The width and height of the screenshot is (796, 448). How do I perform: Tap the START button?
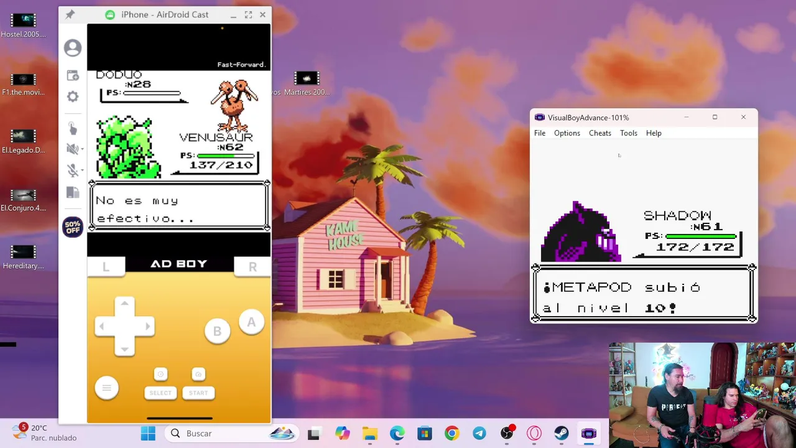pos(198,393)
